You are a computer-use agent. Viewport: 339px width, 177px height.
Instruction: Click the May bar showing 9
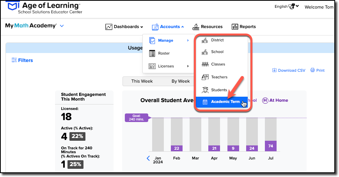[x=233, y=148]
